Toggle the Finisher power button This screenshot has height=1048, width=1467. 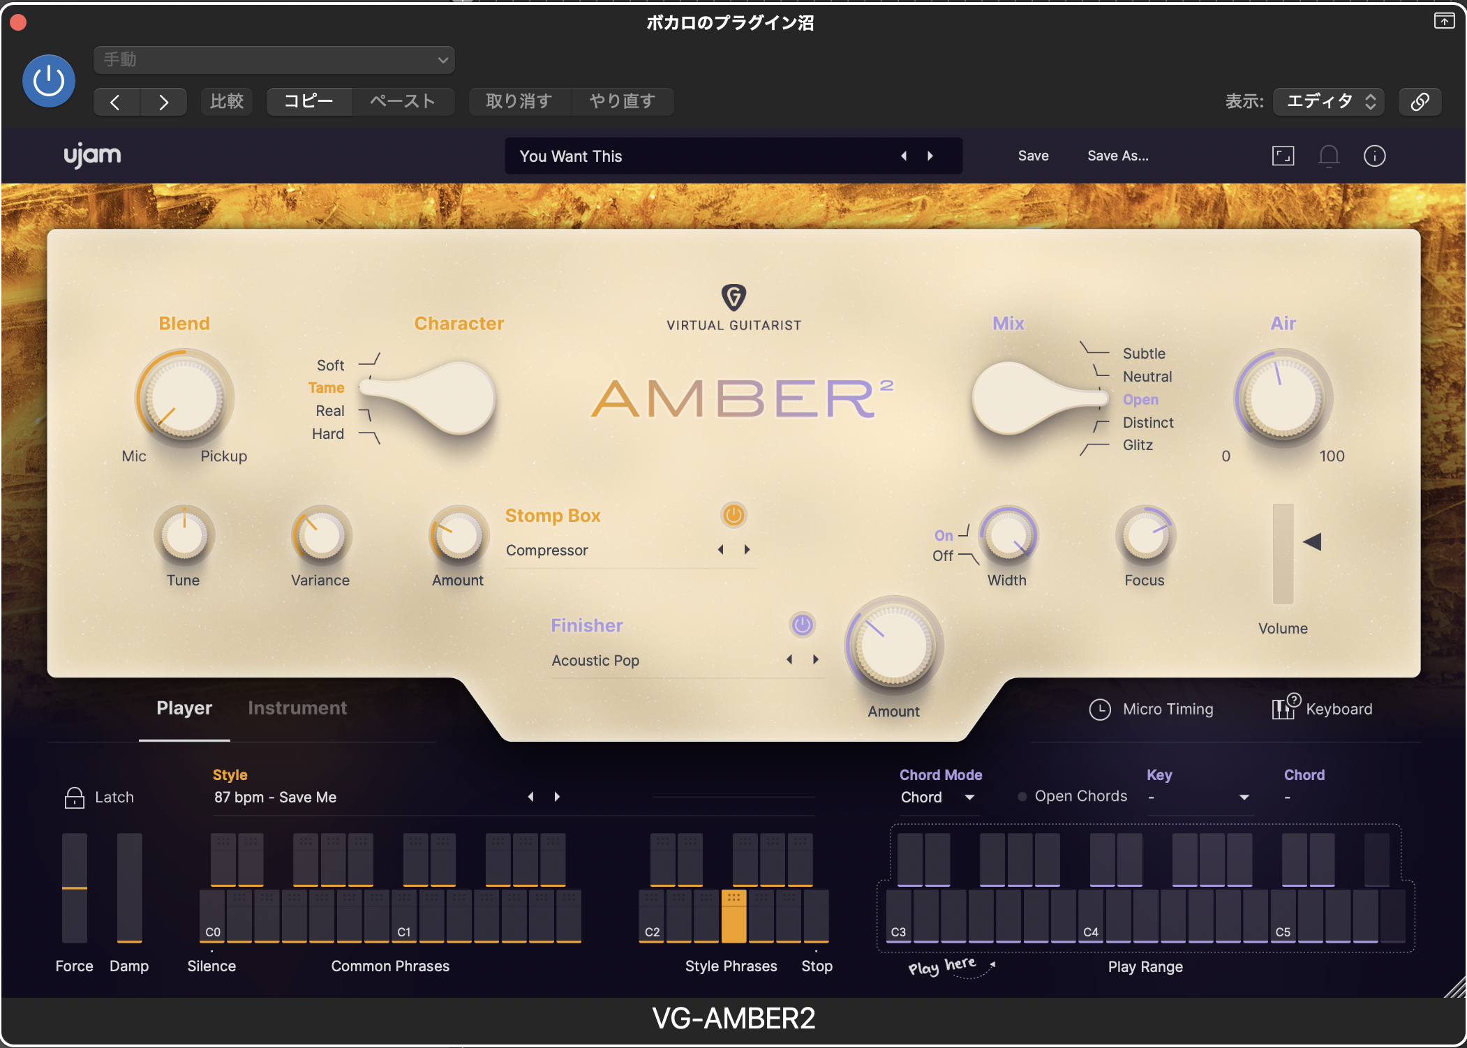pos(802,625)
